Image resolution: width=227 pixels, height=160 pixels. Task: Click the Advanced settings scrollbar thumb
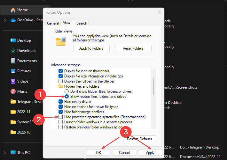tap(153, 87)
